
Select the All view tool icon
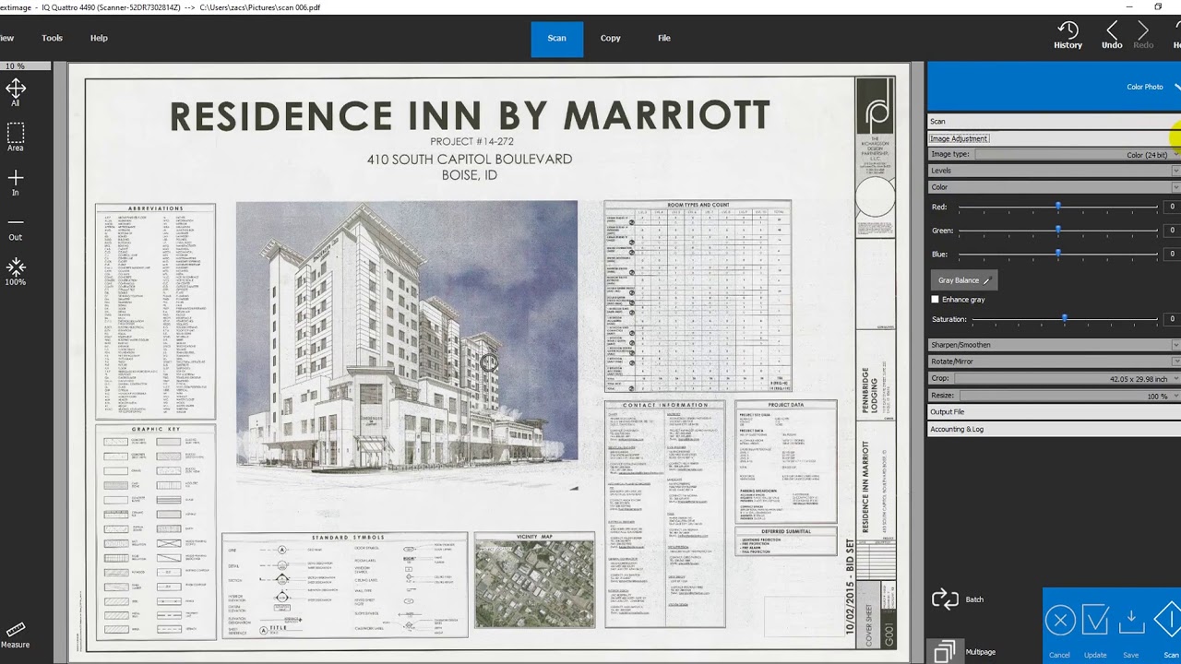click(x=16, y=89)
